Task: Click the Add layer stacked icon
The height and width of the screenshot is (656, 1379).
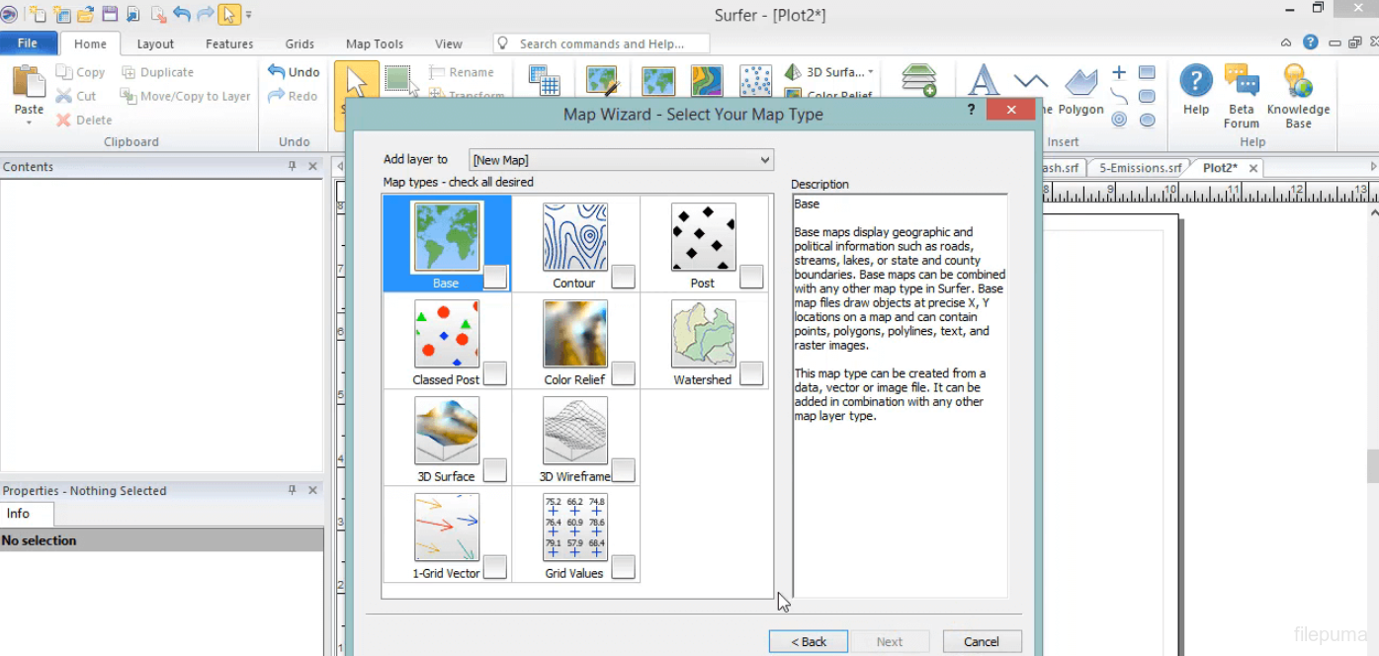Action: (919, 81)
